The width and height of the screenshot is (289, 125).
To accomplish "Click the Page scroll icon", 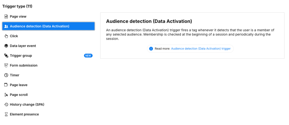I will coord(6,95).
